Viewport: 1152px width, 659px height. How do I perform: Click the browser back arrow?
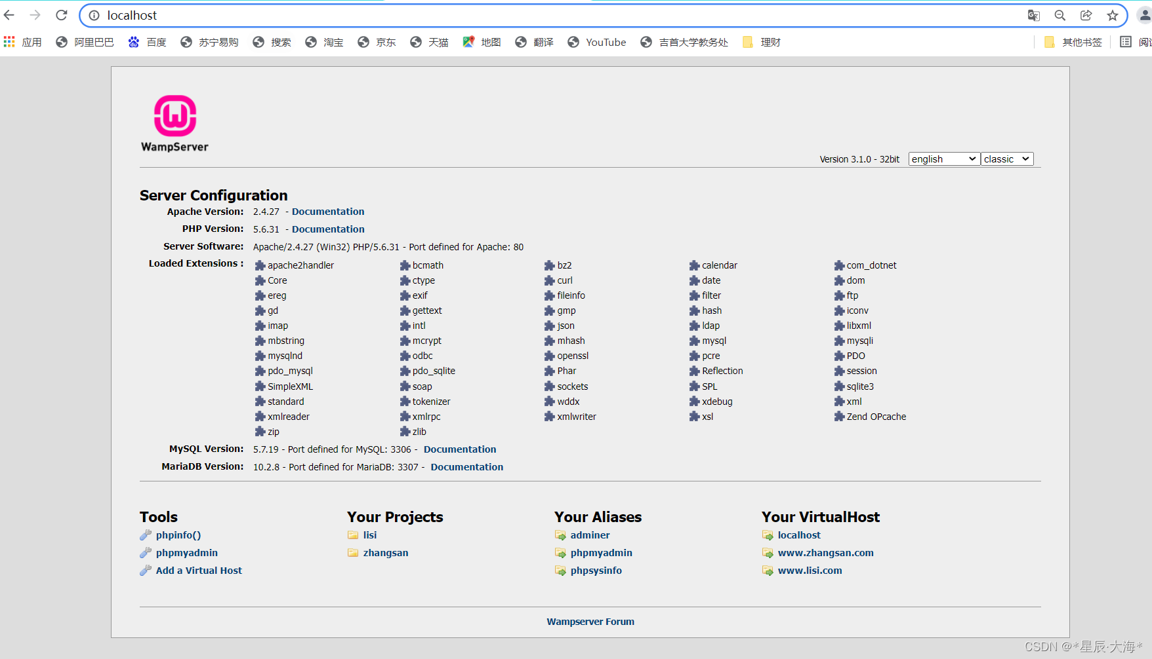(x=9, y=15)
